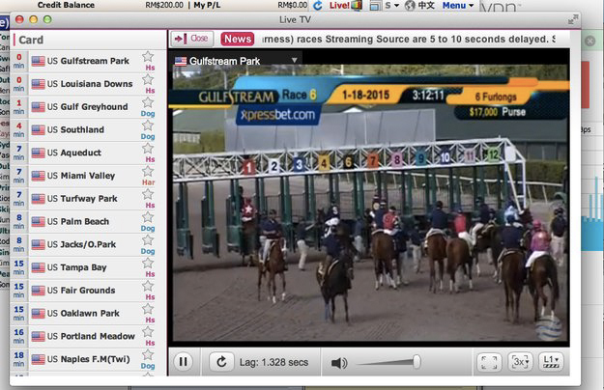Favorite US Turfway Park star

[x=148, y=194]
